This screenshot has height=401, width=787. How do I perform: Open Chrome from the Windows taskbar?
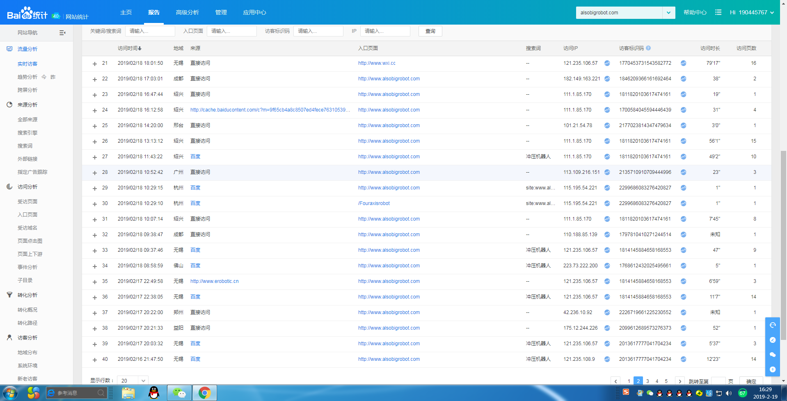click(x=204, y=393)
